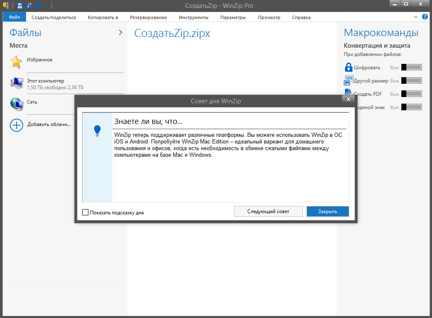Open the Просмотр tab
The image size is (432, 318).
click(x=269, y=17)
